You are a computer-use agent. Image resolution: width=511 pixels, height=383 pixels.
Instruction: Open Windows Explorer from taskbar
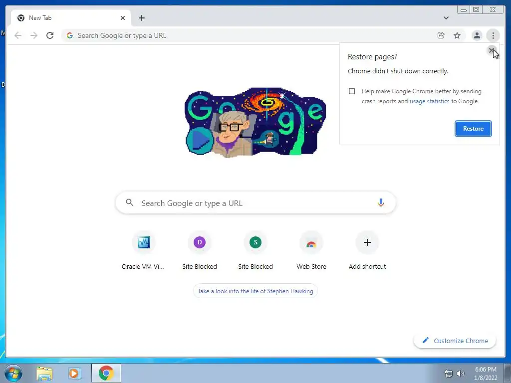coord(44,373)
